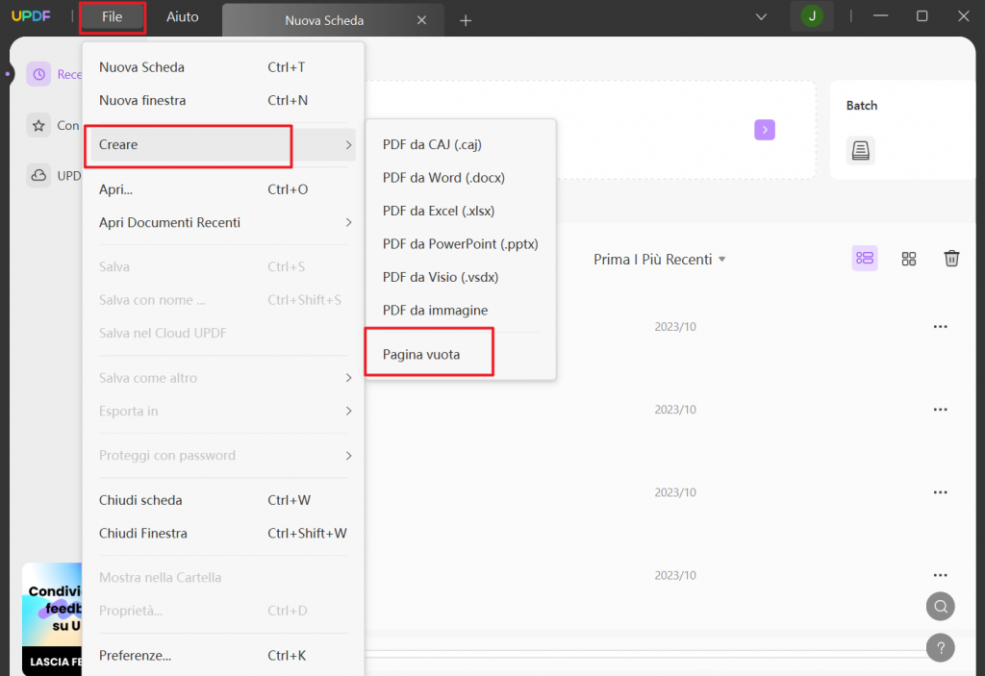Open the ellipsis menu on the first document

(x=940, y=326)
